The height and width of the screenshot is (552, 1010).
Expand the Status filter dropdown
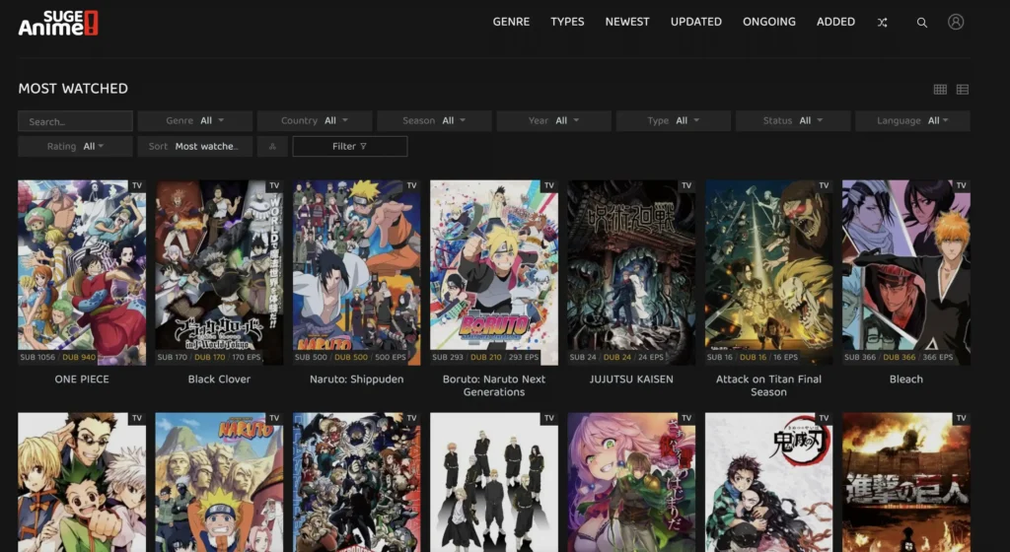click(x=793, y=121)
